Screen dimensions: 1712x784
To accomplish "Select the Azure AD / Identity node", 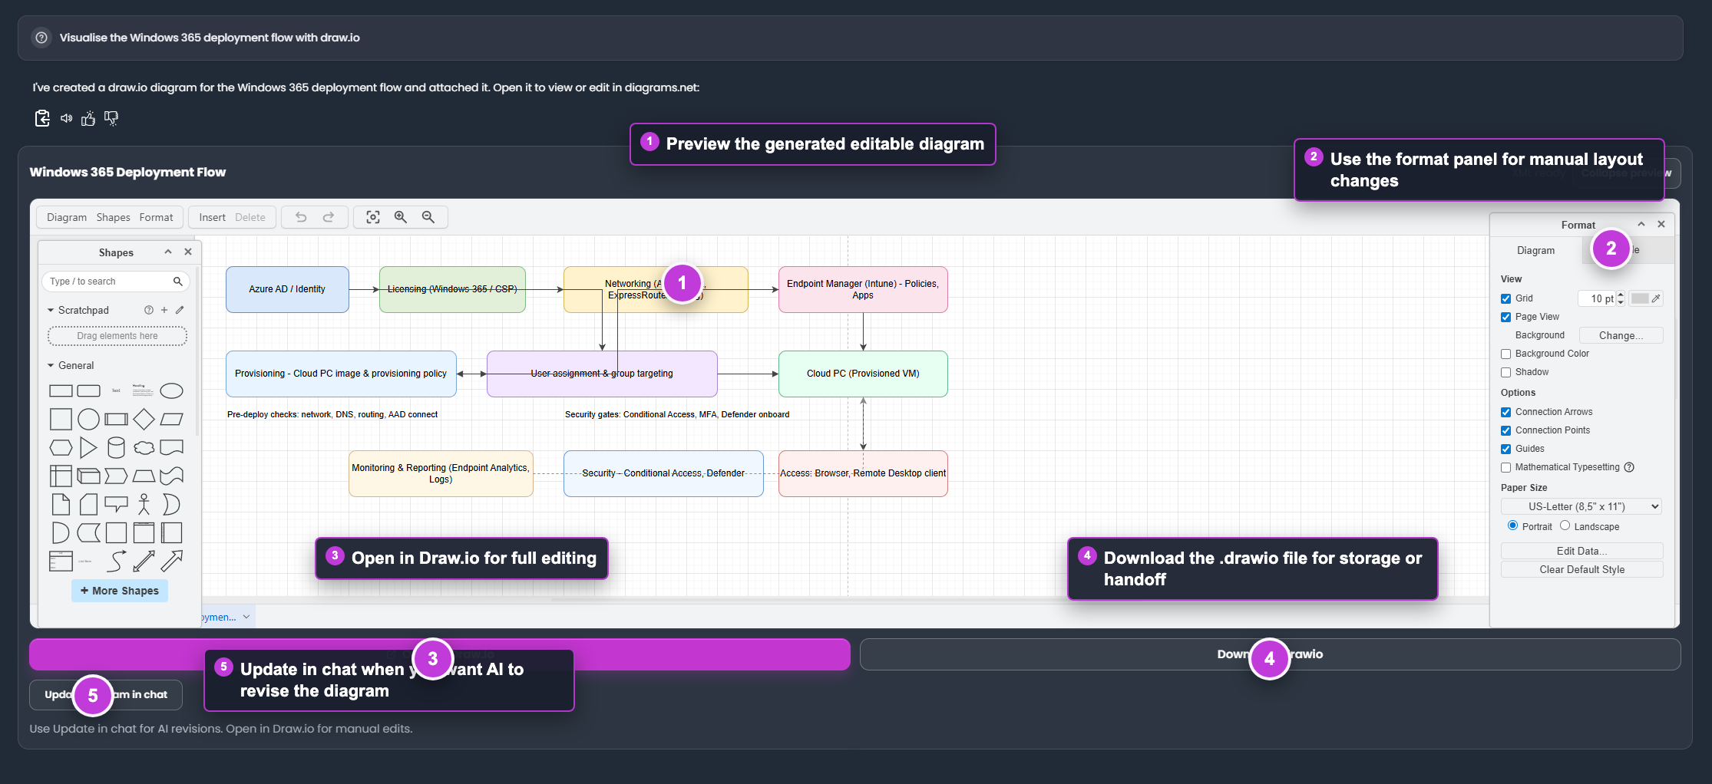I will (287, 289).
